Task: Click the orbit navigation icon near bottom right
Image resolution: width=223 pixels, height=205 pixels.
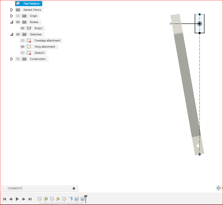Action: click(219, 188)
